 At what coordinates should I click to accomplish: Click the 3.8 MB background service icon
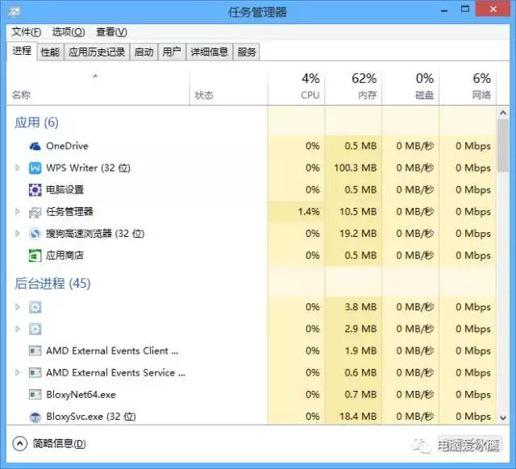pyautogui.click(x=35, y=307)
